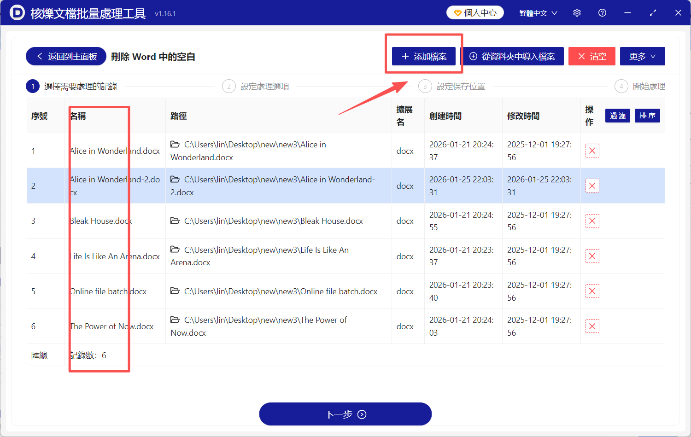The image size is (691, 437).
Task: Open the 個人中心 account menu
Action: pyautogui.click(x=475, y=12)
